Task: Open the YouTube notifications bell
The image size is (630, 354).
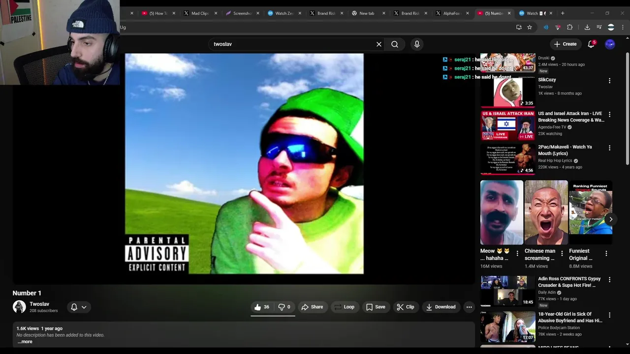Action: [x=591, y=44]
